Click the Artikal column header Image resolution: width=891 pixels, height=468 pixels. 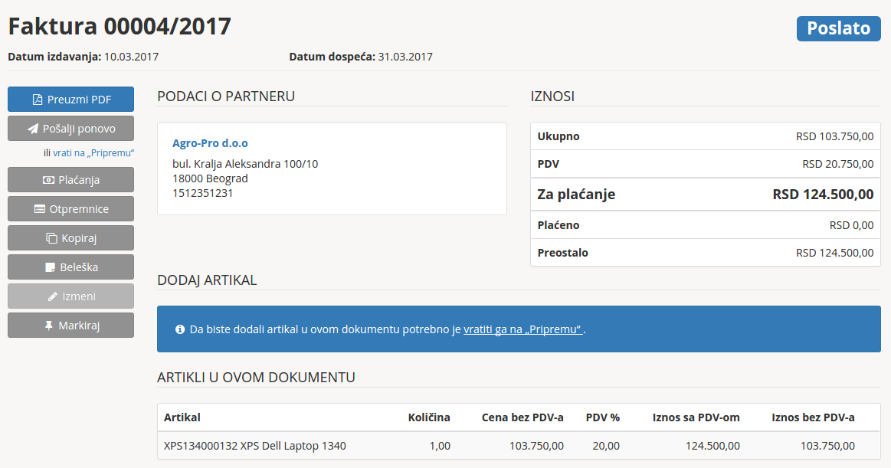(x=182, y=417)
